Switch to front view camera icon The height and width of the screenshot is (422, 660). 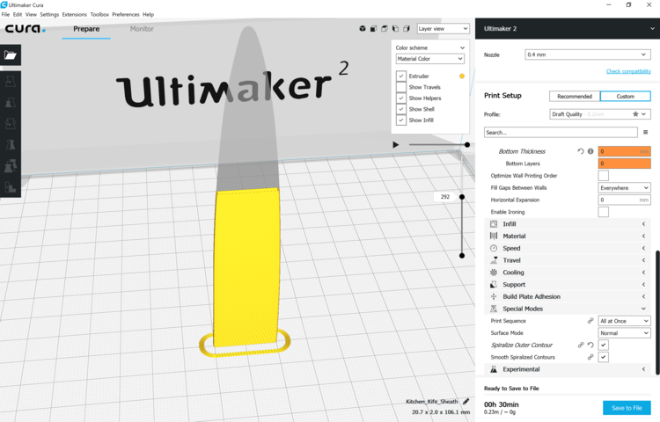point(373,29)
